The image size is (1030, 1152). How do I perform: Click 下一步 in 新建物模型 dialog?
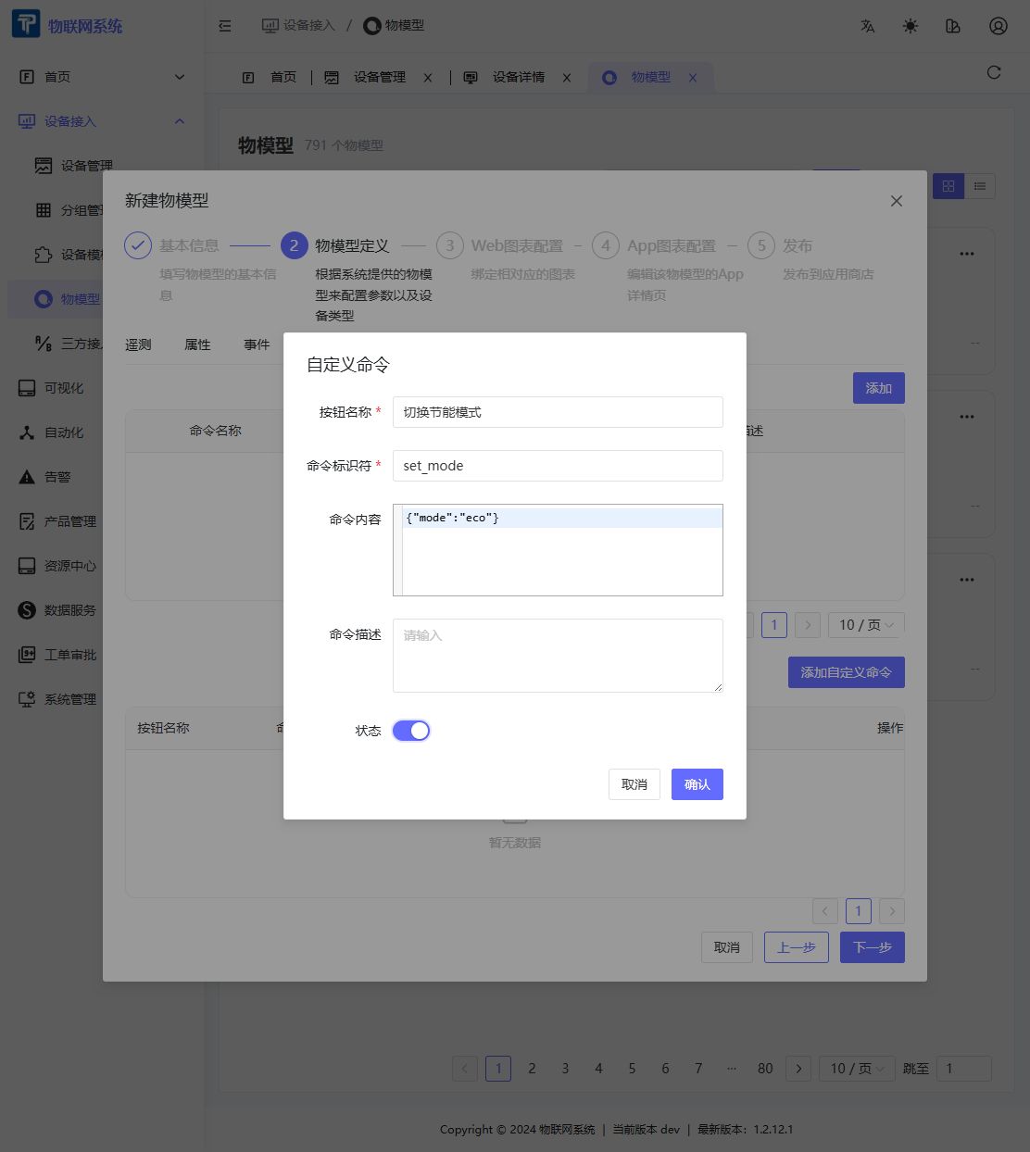coord(873,947)
